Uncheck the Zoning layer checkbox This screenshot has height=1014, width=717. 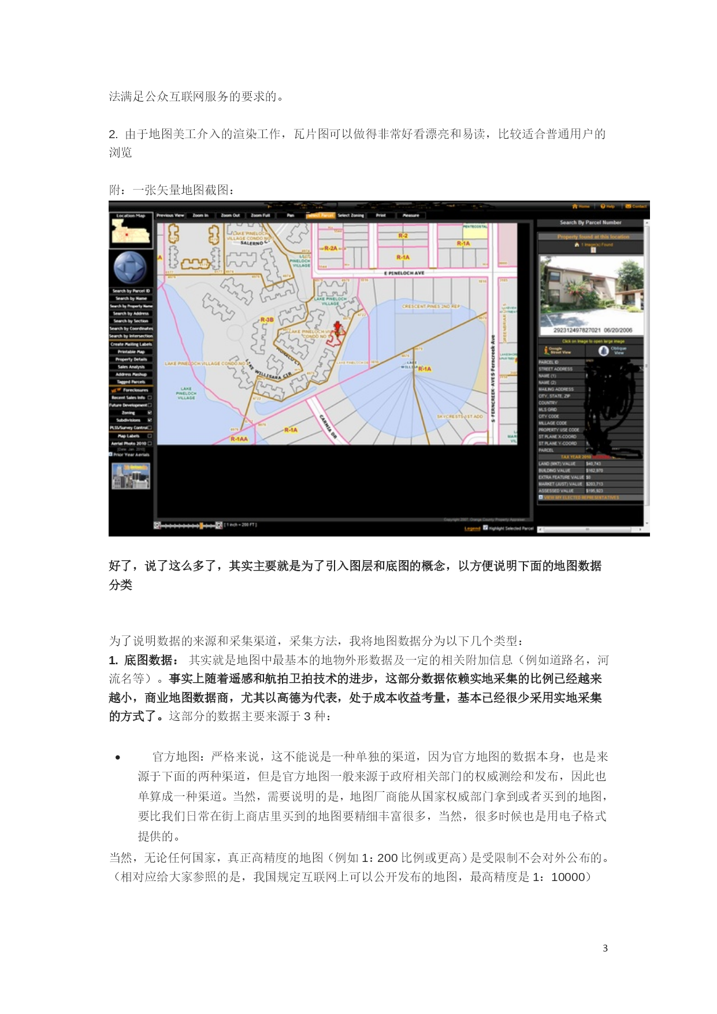coord(150,413)
